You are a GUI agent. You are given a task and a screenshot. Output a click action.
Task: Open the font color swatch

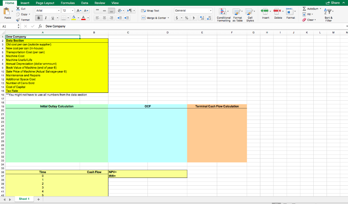click(84, 18)
